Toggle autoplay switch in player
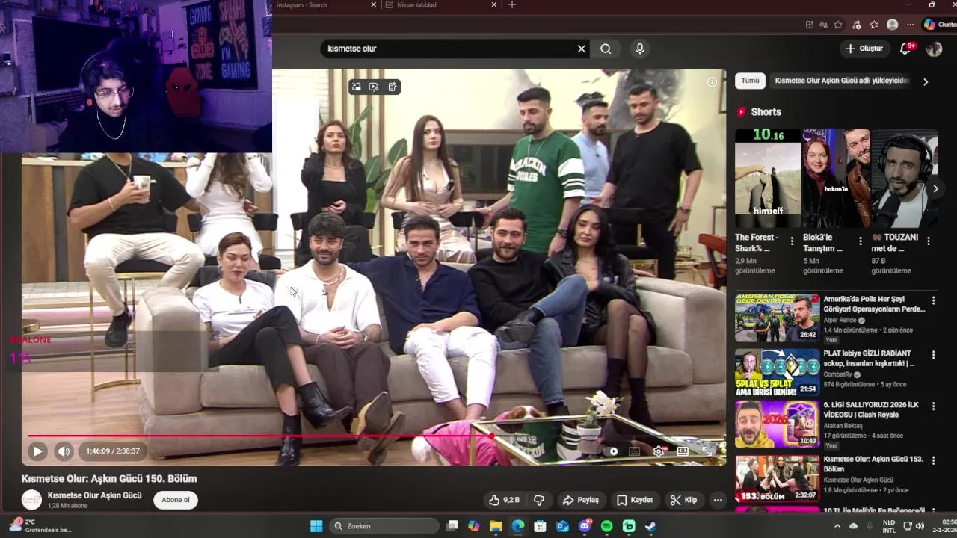This screenshot has height=538, width=957. pos(612,451)
